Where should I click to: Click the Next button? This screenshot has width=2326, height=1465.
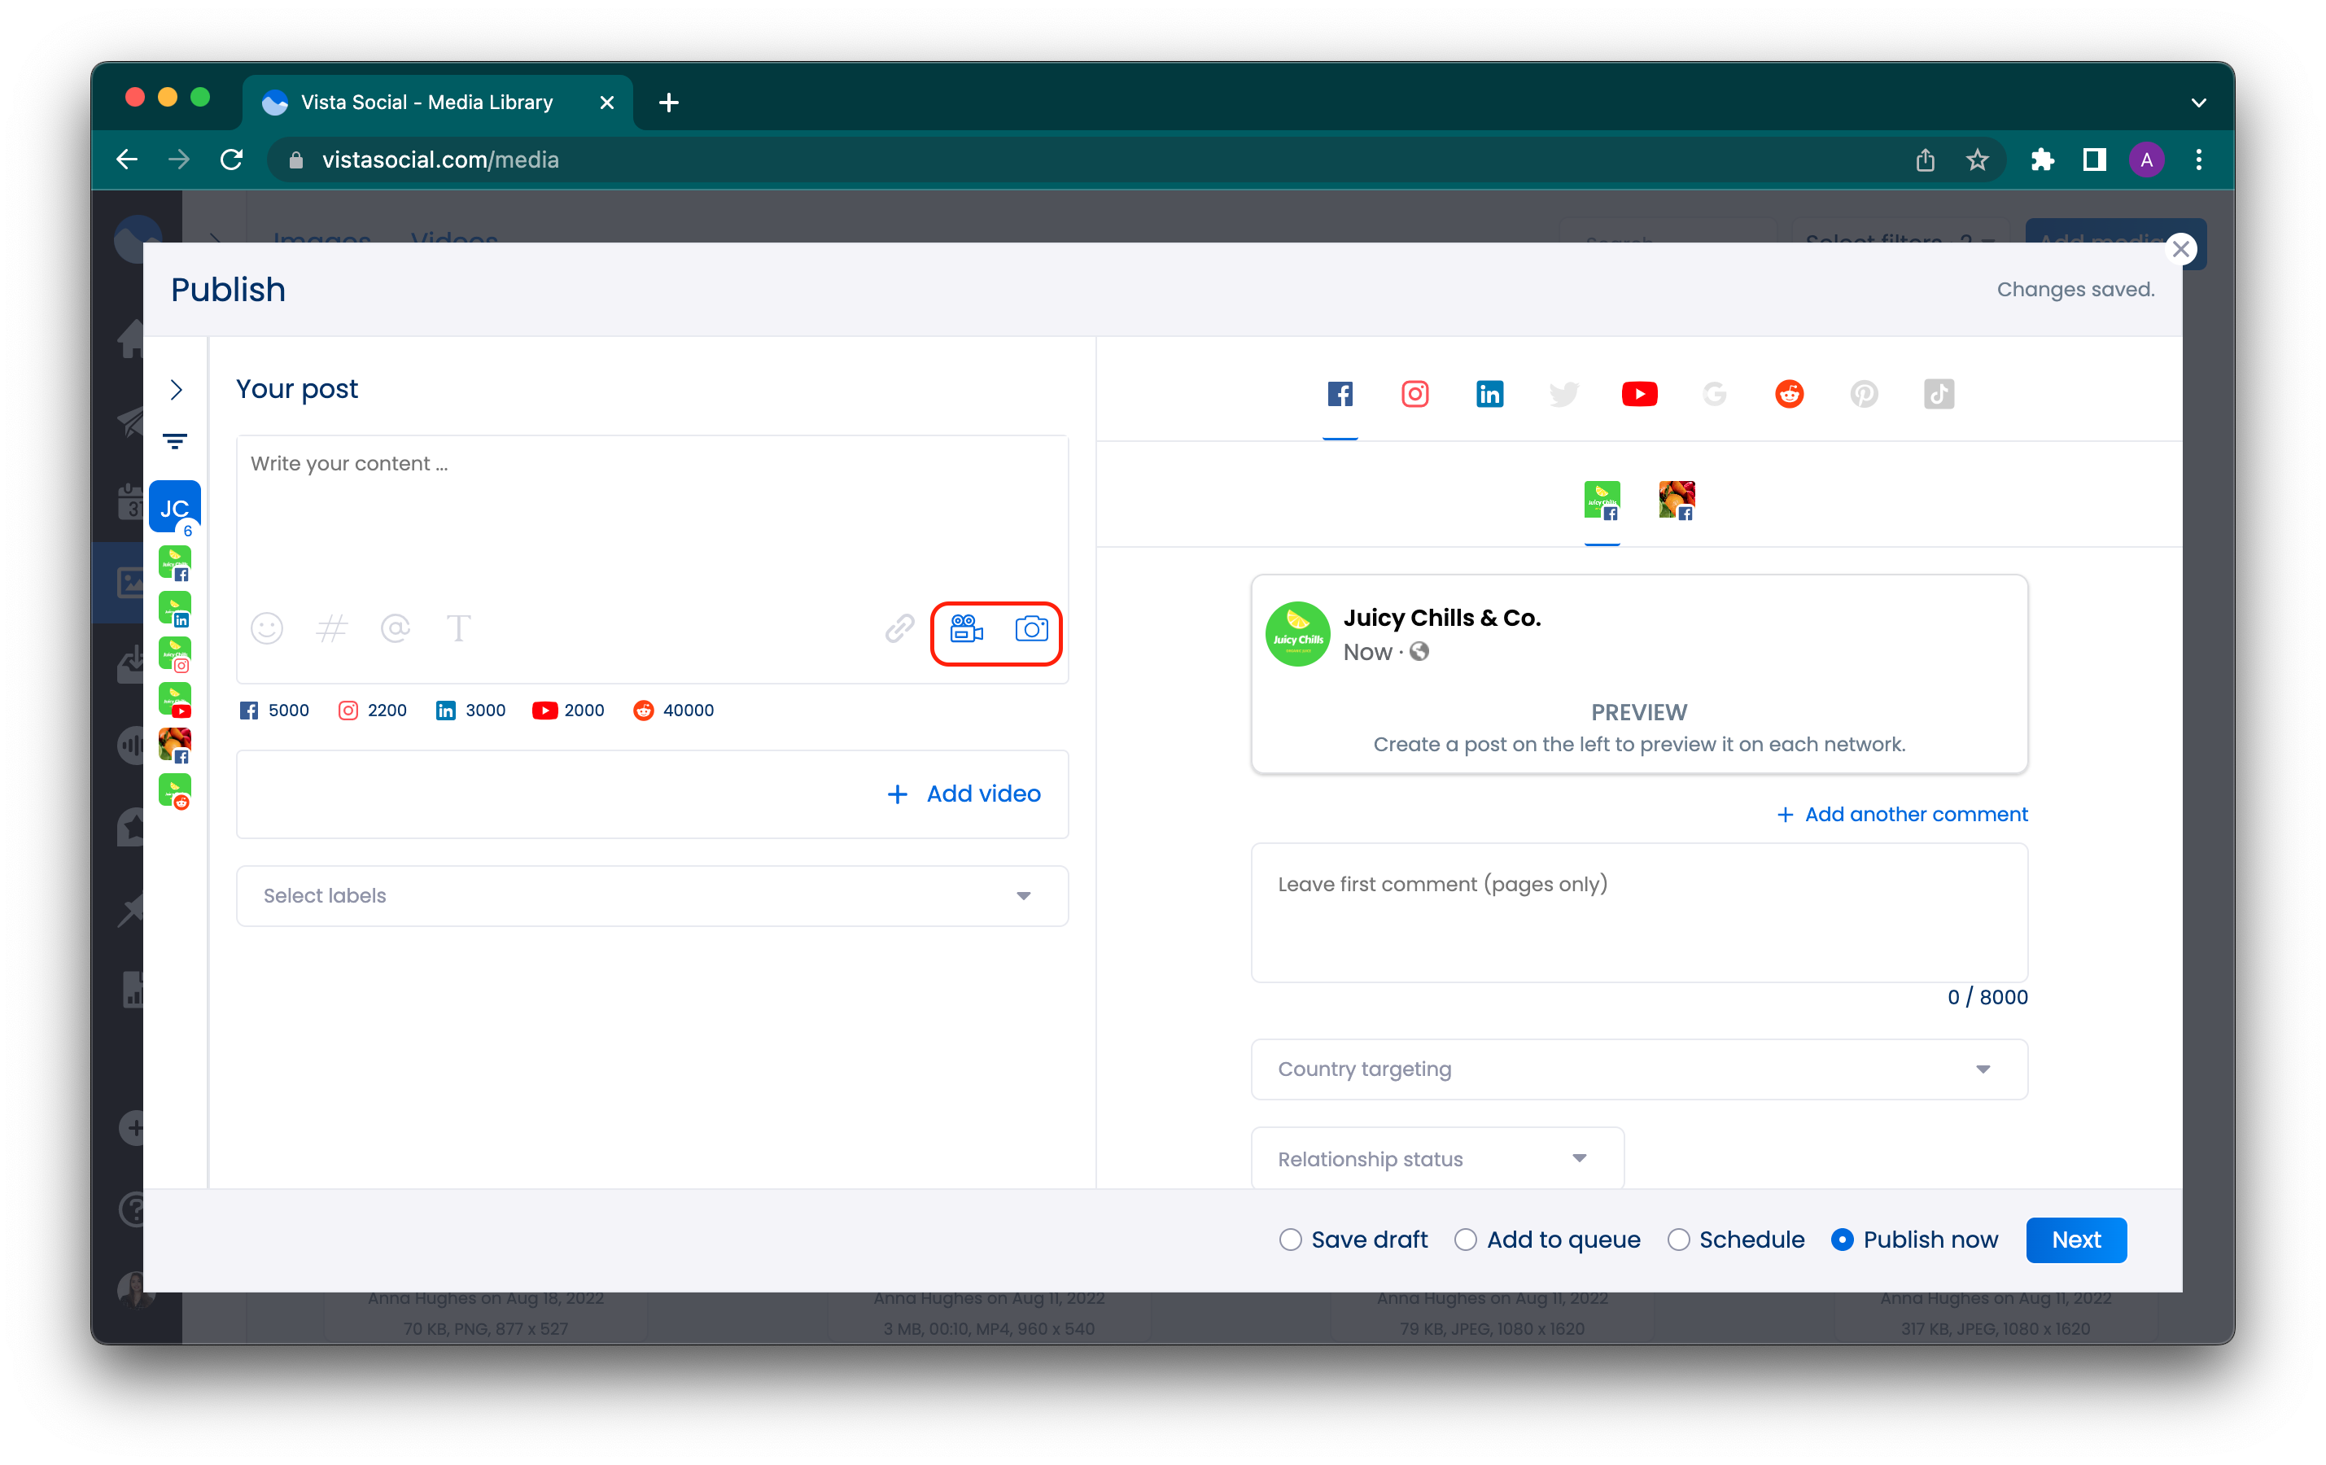(x=2076, y=1239)
